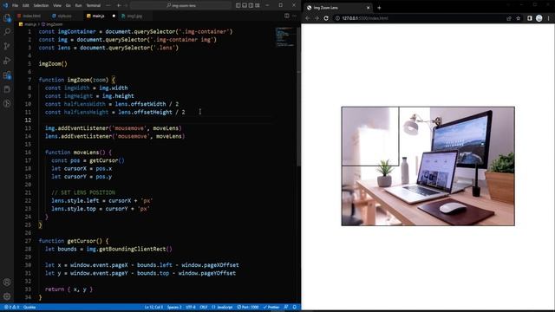
Task: Click the imgZoom breadcrumb symbol
Action: (52, 24)
